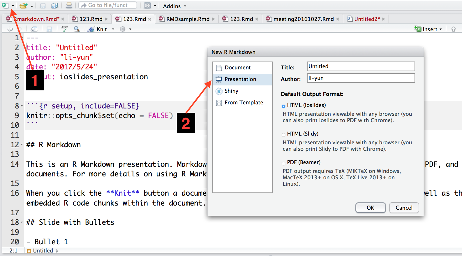The width and height of the screenshot is (462, 256).
Task: Click the Save All documents icon
Action: pyautogui.click(x=54, y=6)
